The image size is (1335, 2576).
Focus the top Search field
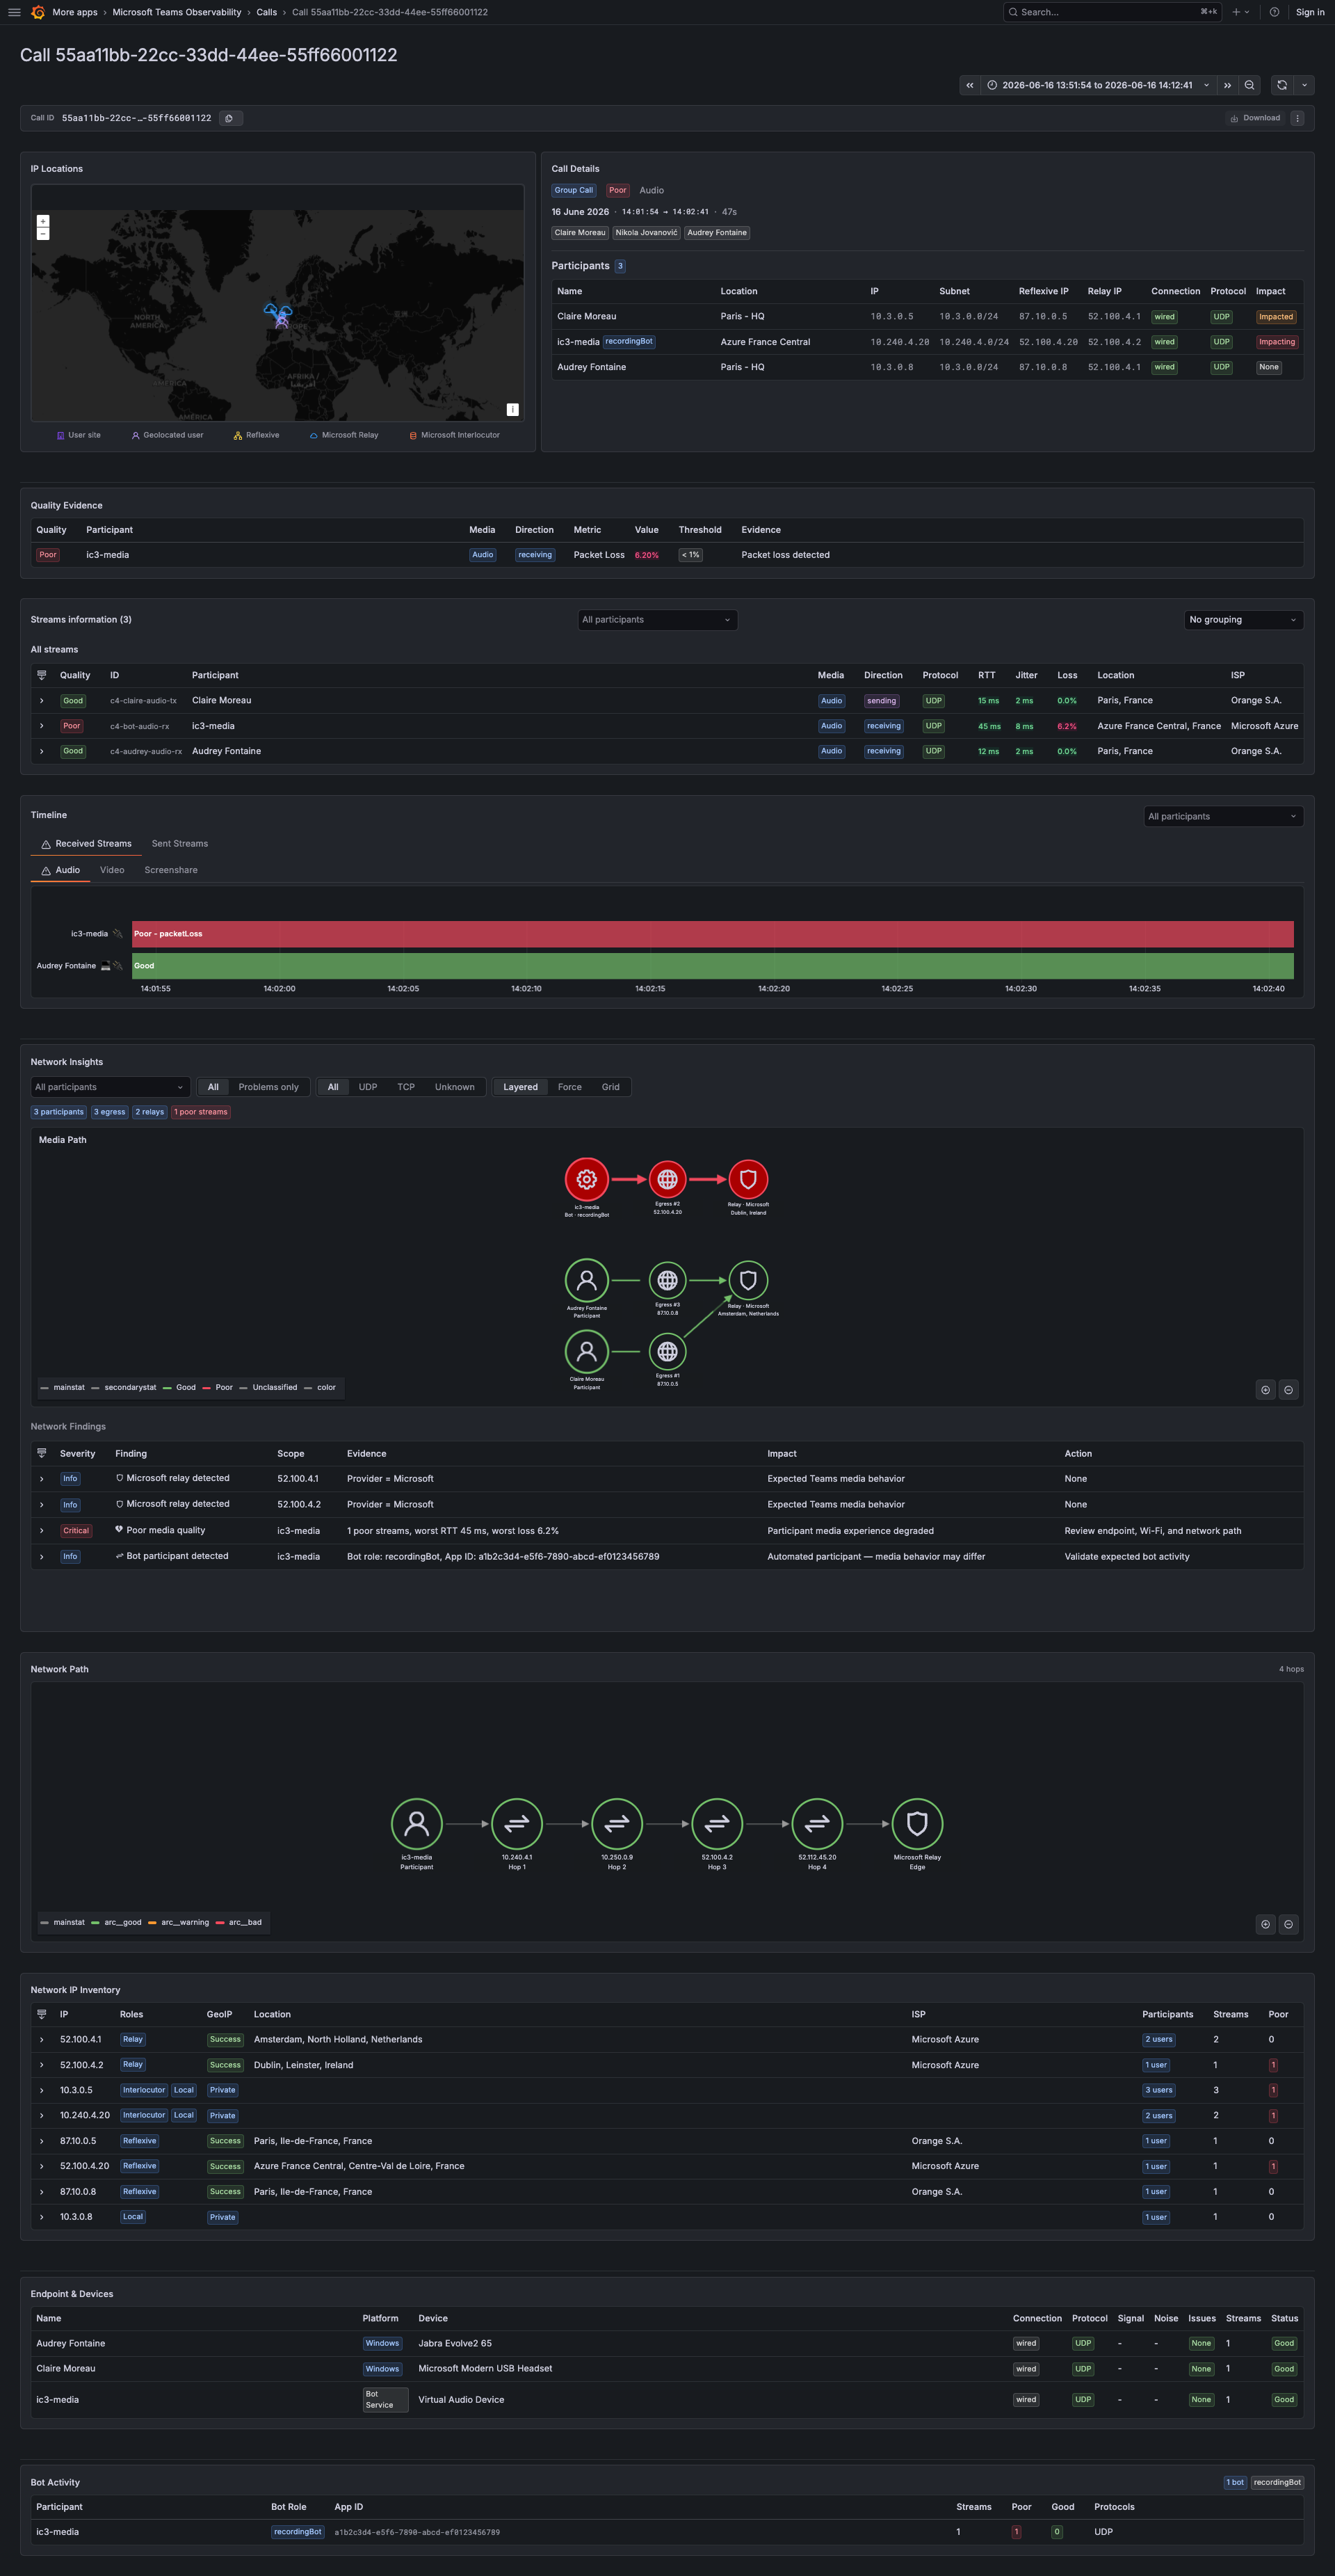[1111, 12]
